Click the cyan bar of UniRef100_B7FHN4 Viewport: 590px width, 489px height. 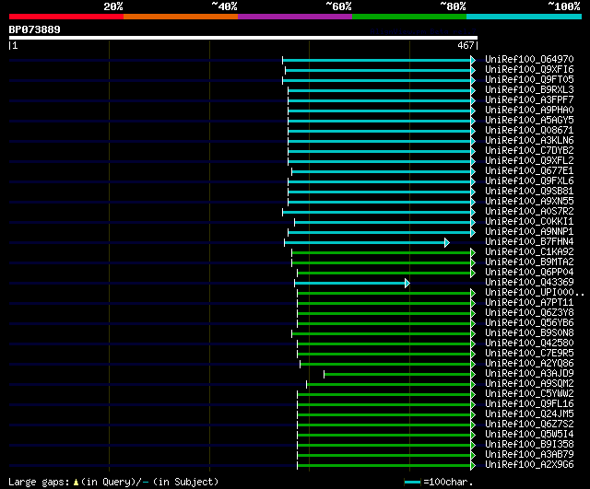(x=364, y=243)
